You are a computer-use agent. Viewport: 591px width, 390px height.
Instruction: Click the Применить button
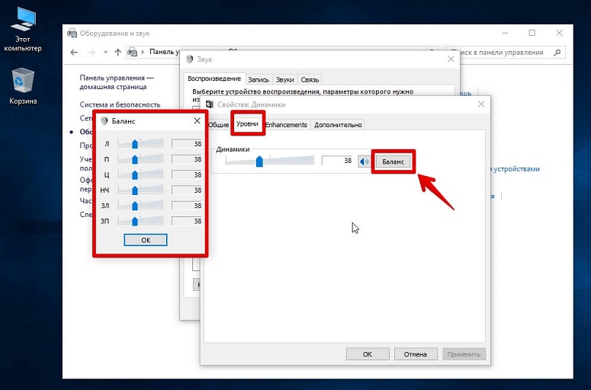[464, 354]
